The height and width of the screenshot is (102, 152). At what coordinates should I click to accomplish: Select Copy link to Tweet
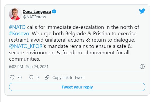click(68, 78)
